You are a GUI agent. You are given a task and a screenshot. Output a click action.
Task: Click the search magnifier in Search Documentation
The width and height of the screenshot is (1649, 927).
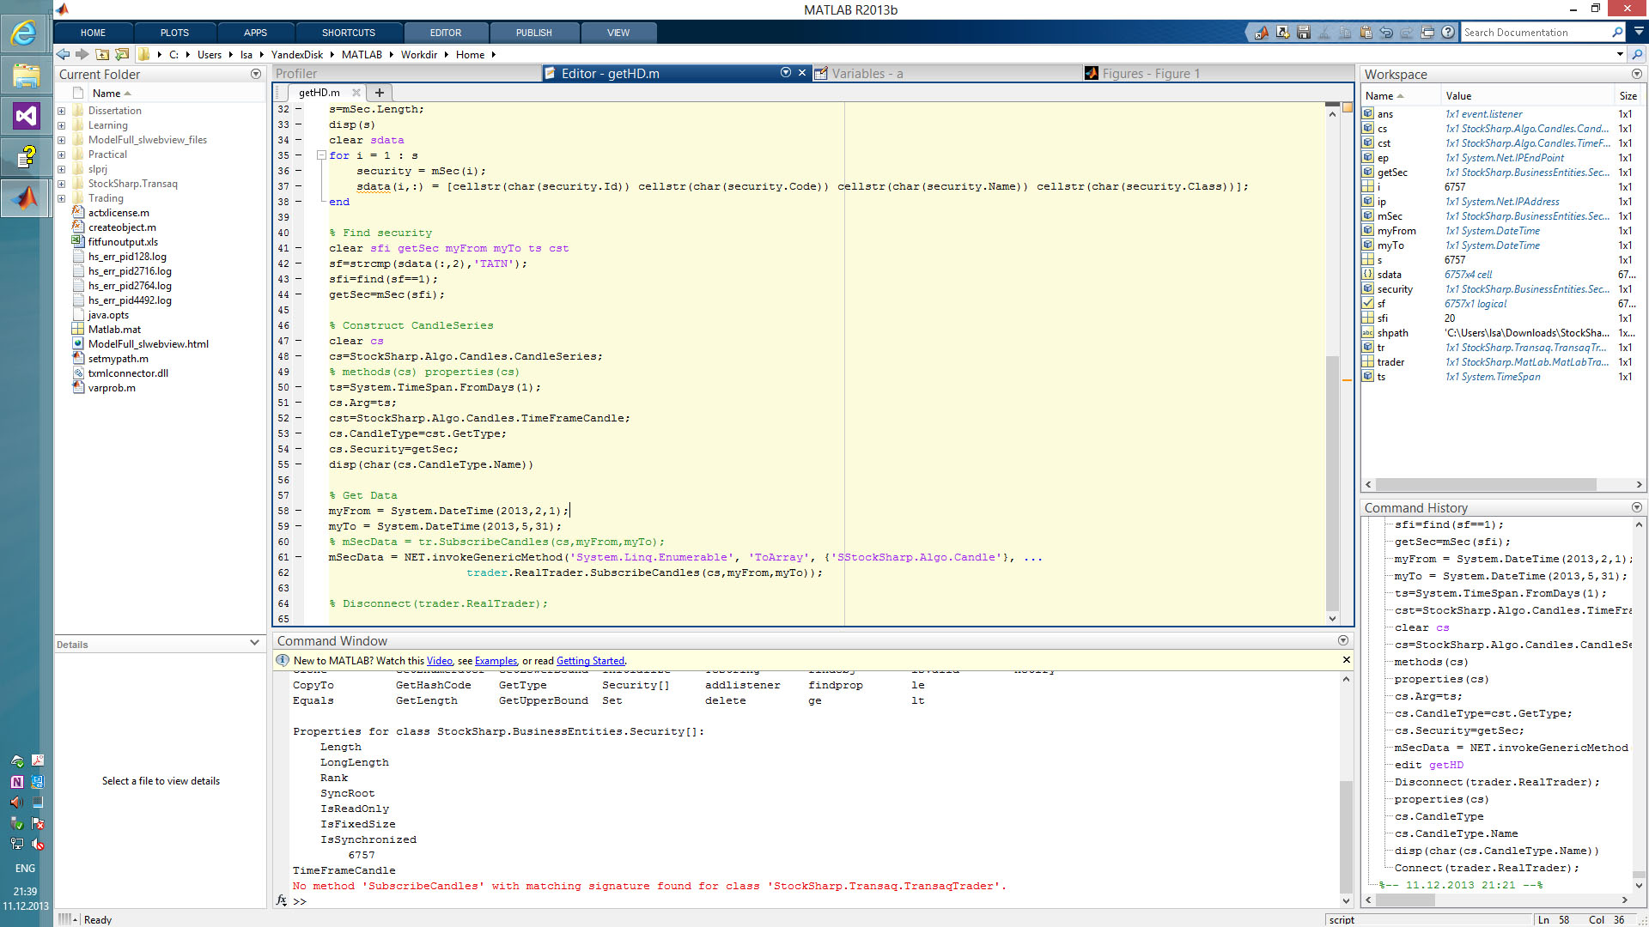tap(1617, 33)
